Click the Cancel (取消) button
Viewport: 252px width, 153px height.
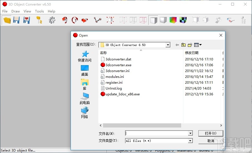(x=211, y=141)
